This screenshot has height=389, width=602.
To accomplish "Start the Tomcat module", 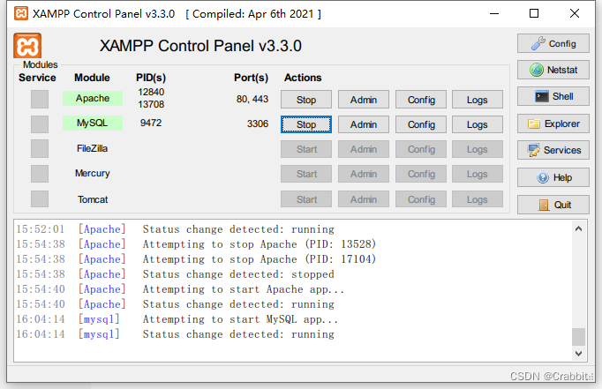I will 306,199.
